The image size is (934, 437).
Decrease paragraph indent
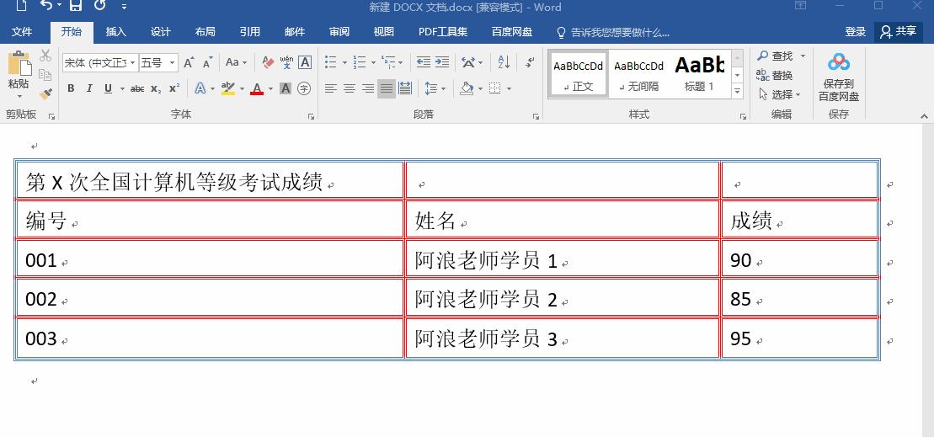[424, 62]
